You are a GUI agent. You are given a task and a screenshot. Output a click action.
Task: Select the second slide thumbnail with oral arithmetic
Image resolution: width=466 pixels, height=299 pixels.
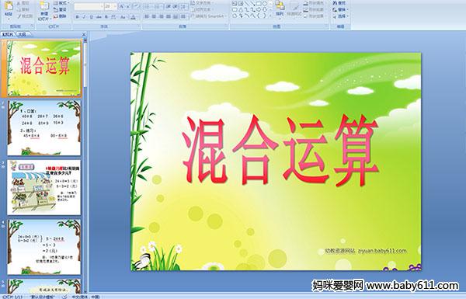44,128
